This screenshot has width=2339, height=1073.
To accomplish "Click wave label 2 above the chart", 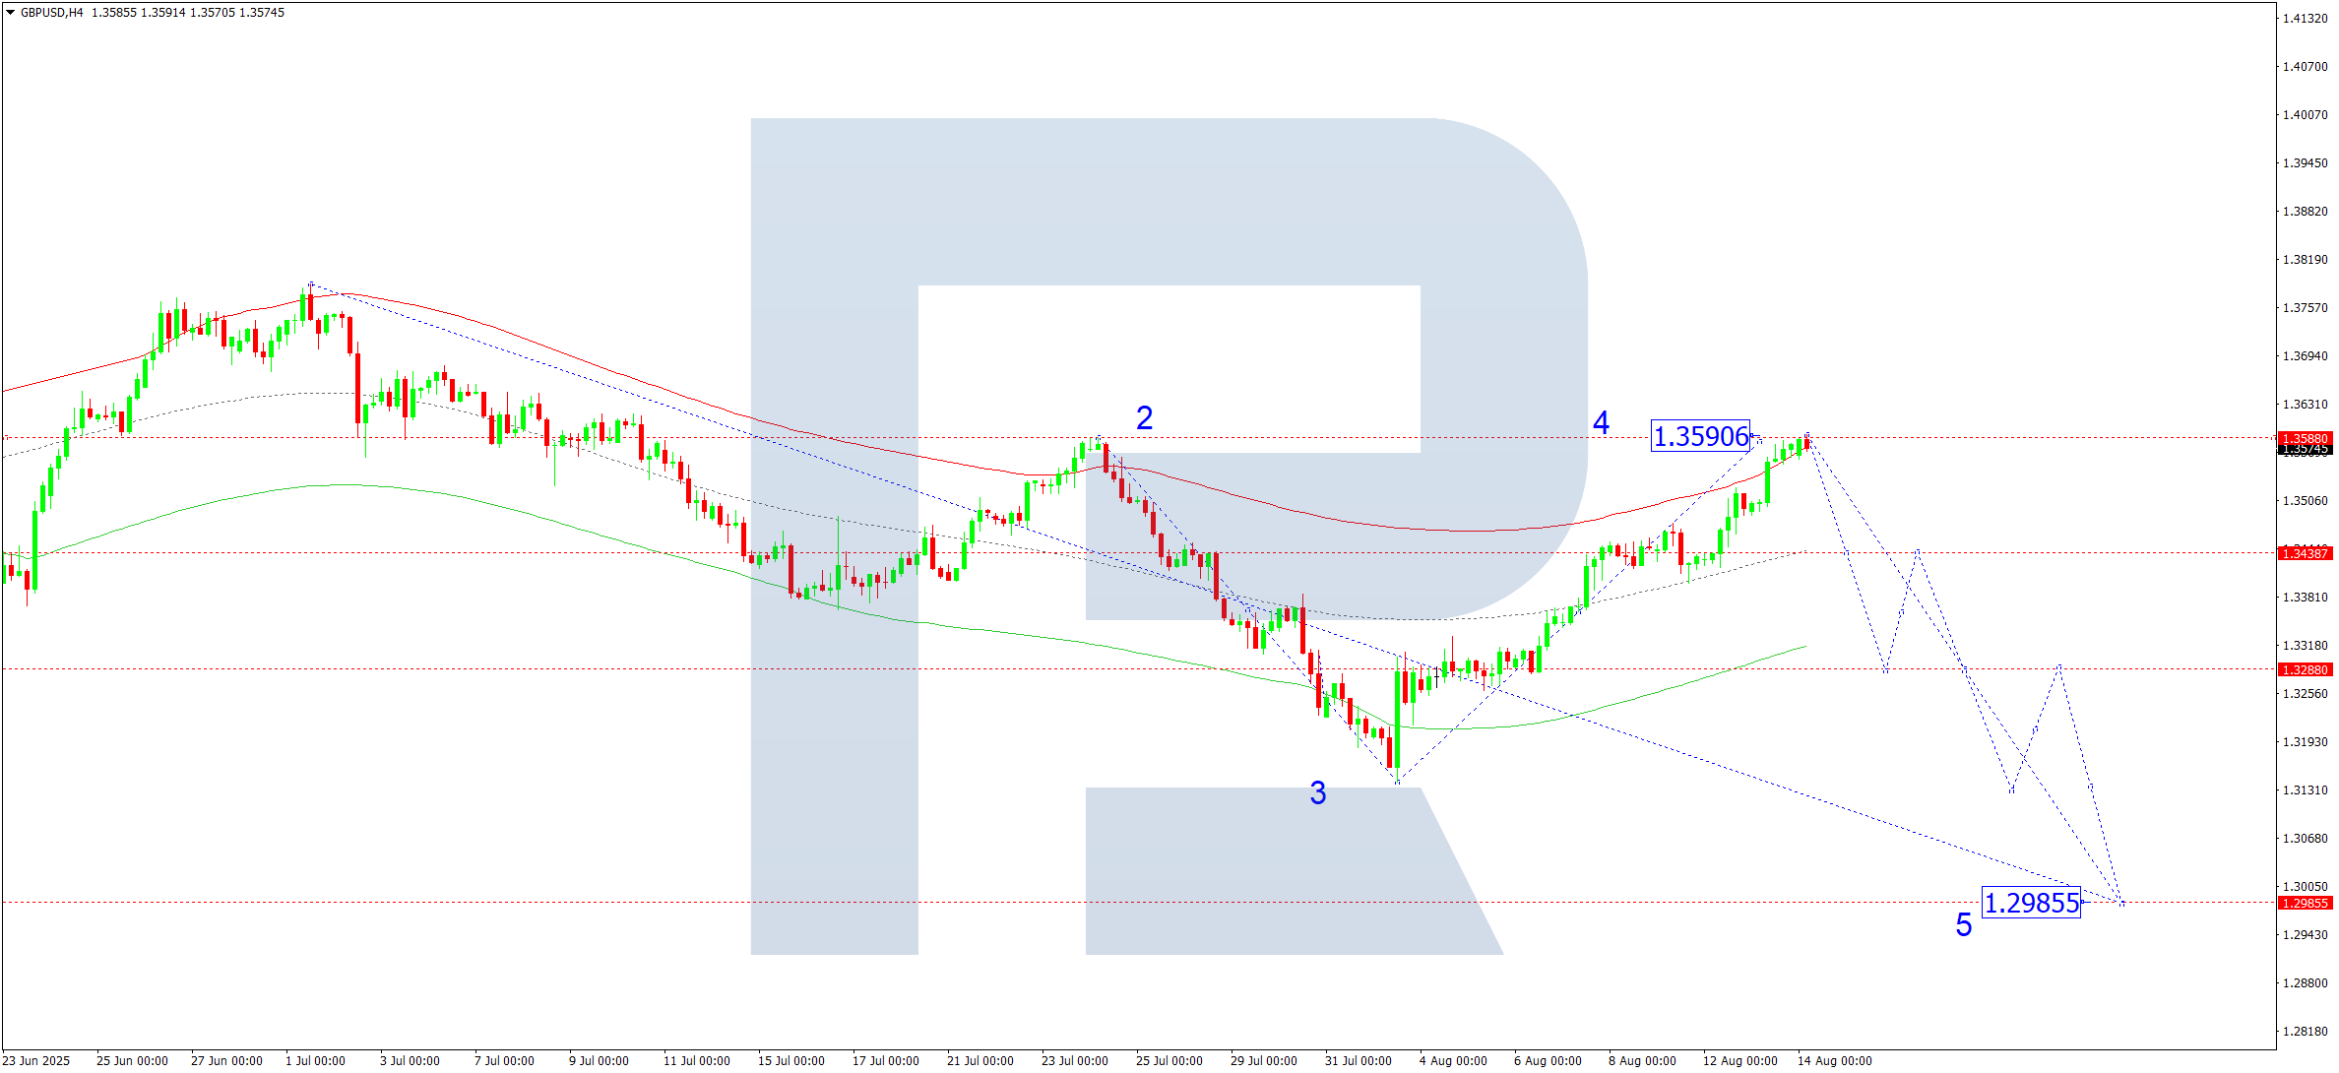I will point(1144,418).
